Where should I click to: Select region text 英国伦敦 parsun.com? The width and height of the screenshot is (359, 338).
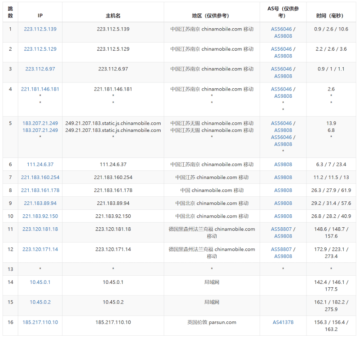pos(211,322)
